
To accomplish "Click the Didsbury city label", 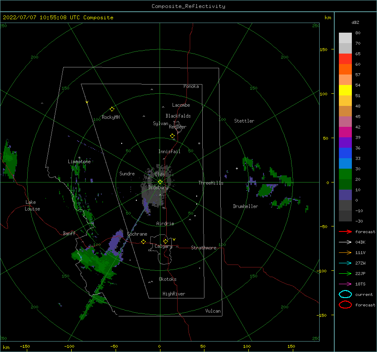I will [158, 188].
